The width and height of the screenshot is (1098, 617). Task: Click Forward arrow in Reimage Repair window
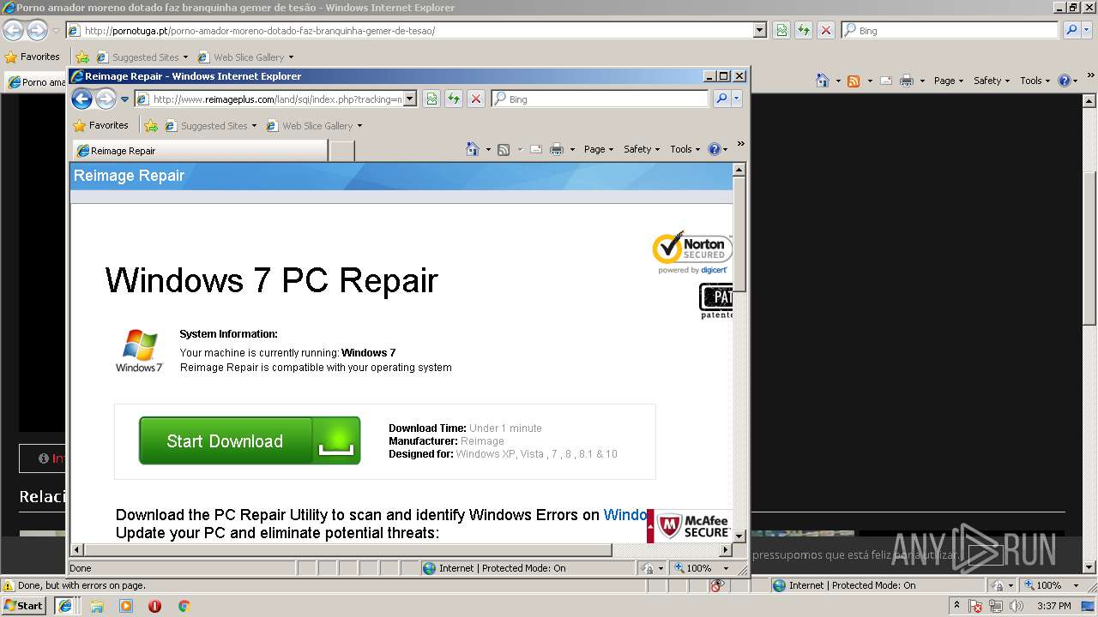click(x=106, y=99)
